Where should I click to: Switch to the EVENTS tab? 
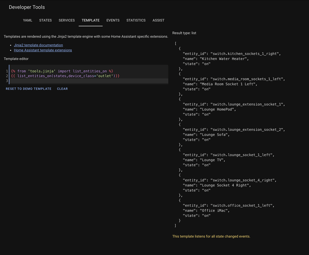113,20
